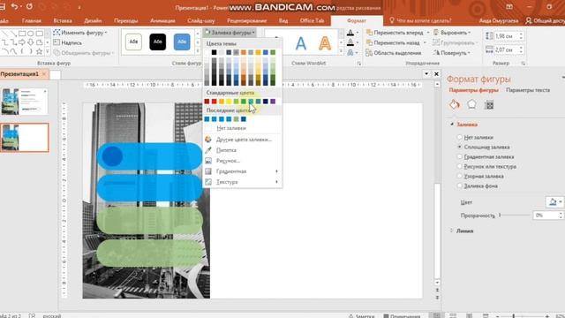The height and width of the screenshot is (318, 565).
Task: Select Узорная заливка radio option
Action: click(459, 176)
